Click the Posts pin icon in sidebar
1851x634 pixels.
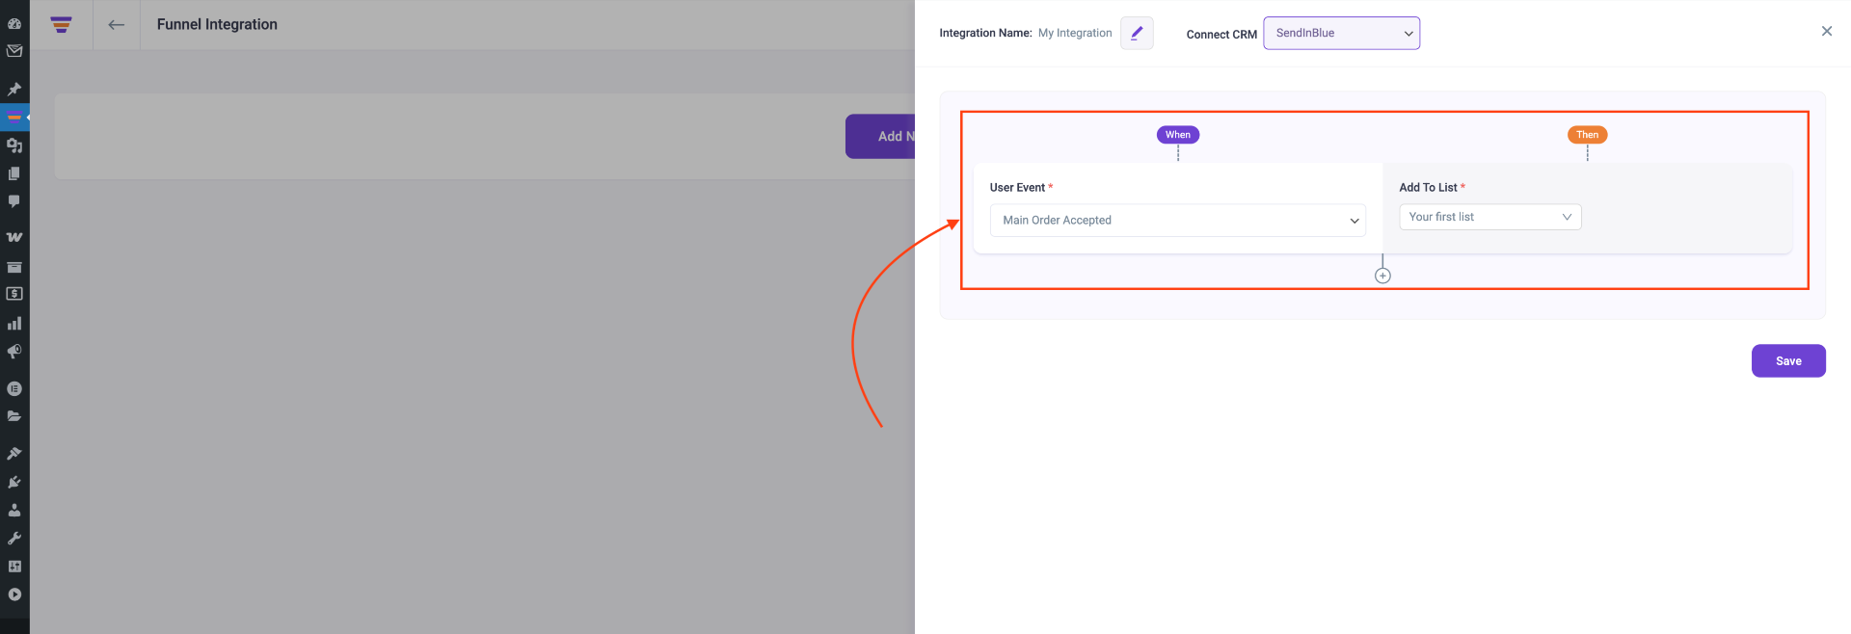(14, 89)
